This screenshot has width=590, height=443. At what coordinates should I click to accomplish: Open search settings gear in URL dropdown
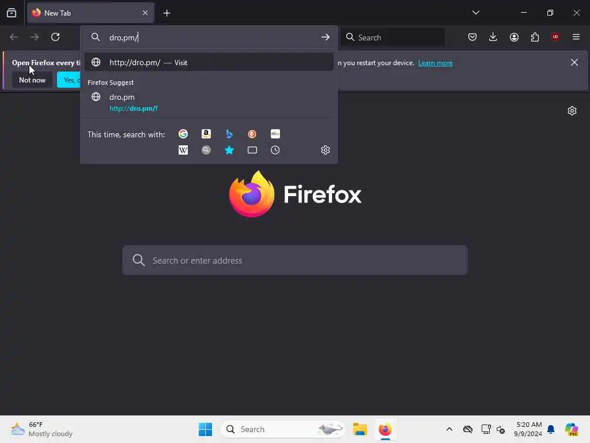click(326, 150)
